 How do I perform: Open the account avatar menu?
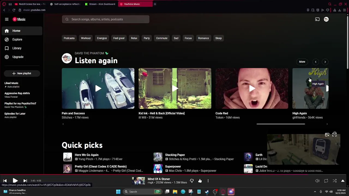(x=326, y=19)
